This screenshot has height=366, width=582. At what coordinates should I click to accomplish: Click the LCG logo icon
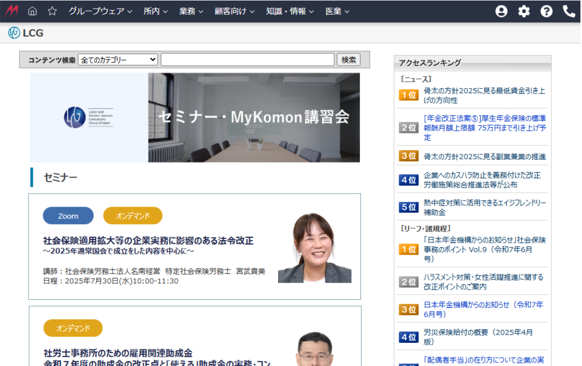pyautogui.click(x=14, y=33)
